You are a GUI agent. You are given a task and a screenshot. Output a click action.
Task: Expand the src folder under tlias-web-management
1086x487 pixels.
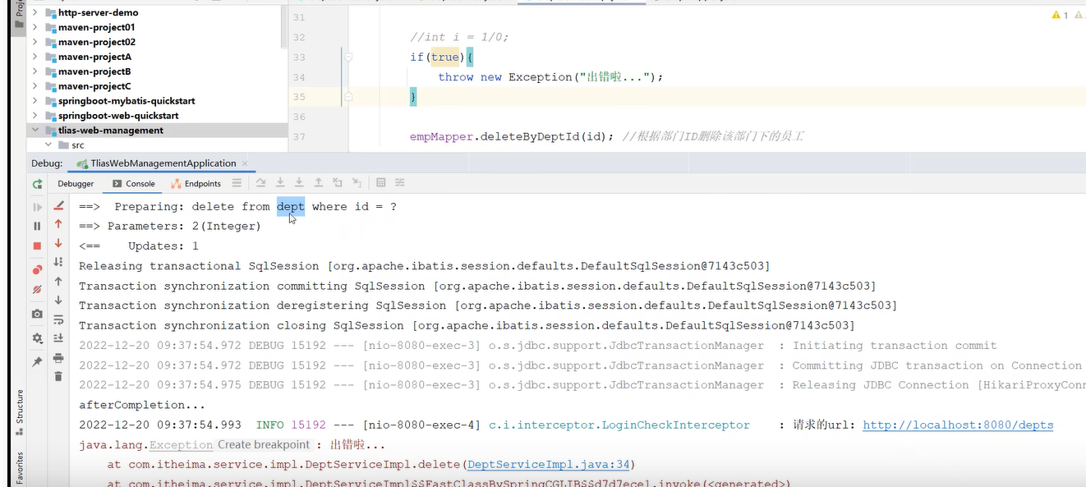tap(48, 145)
